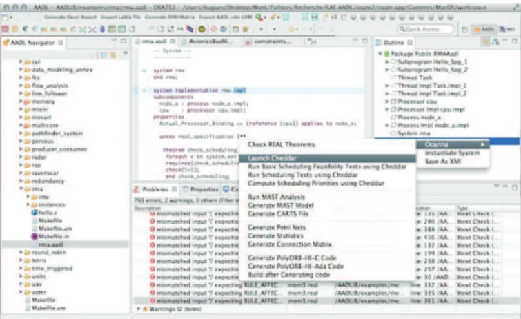The height and width of the screenshot is (319, 521).
Task: Expand the instances folder under rma
Action: (x=28, y=204)
